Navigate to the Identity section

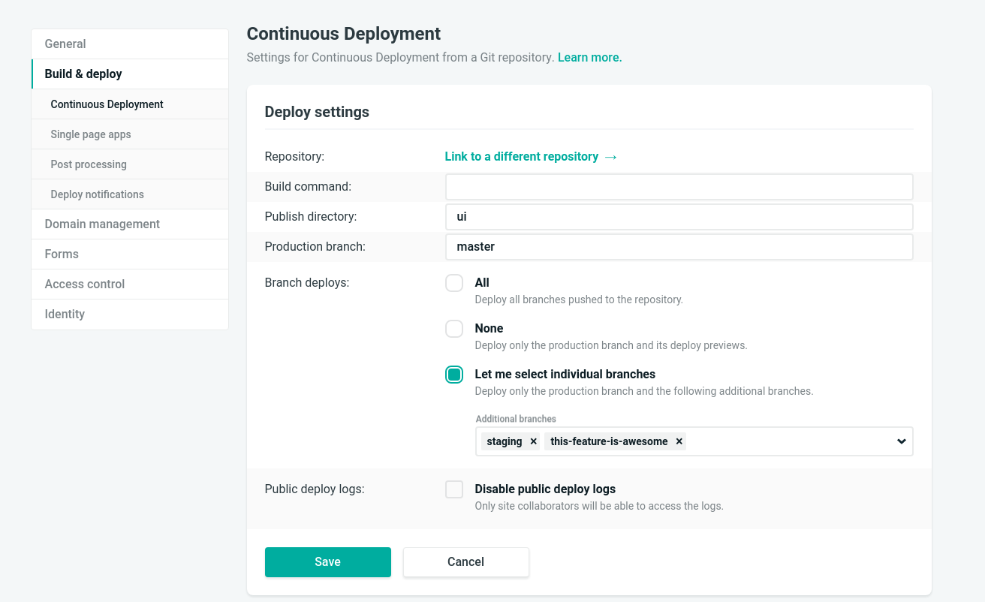[x=65, y=314]
